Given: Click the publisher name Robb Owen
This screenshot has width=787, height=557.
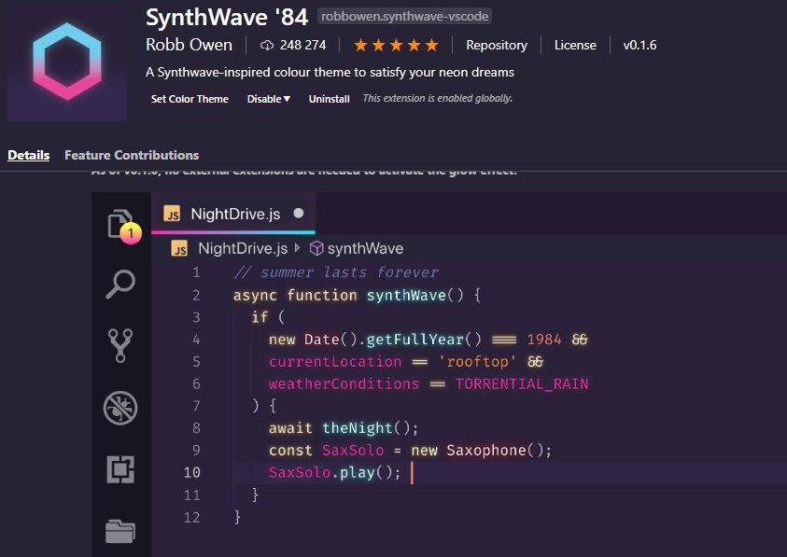Looking at the screenshot, I should [x=189, y=45].
